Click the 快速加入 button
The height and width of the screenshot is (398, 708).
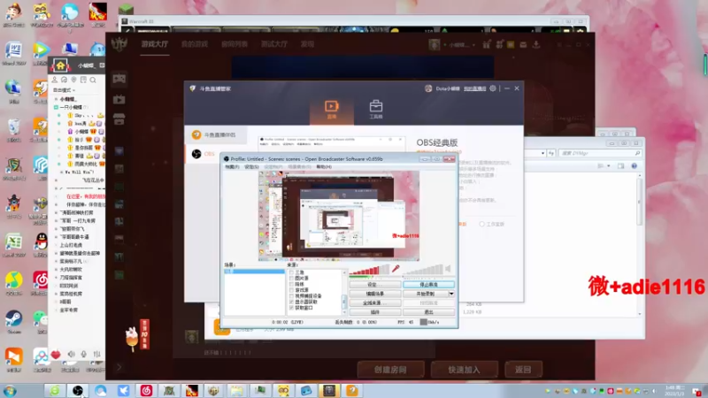coord(464,370)
